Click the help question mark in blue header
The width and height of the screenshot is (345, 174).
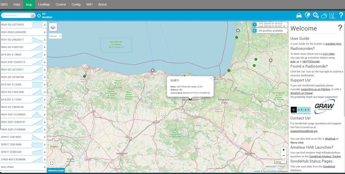pos(341,15)
